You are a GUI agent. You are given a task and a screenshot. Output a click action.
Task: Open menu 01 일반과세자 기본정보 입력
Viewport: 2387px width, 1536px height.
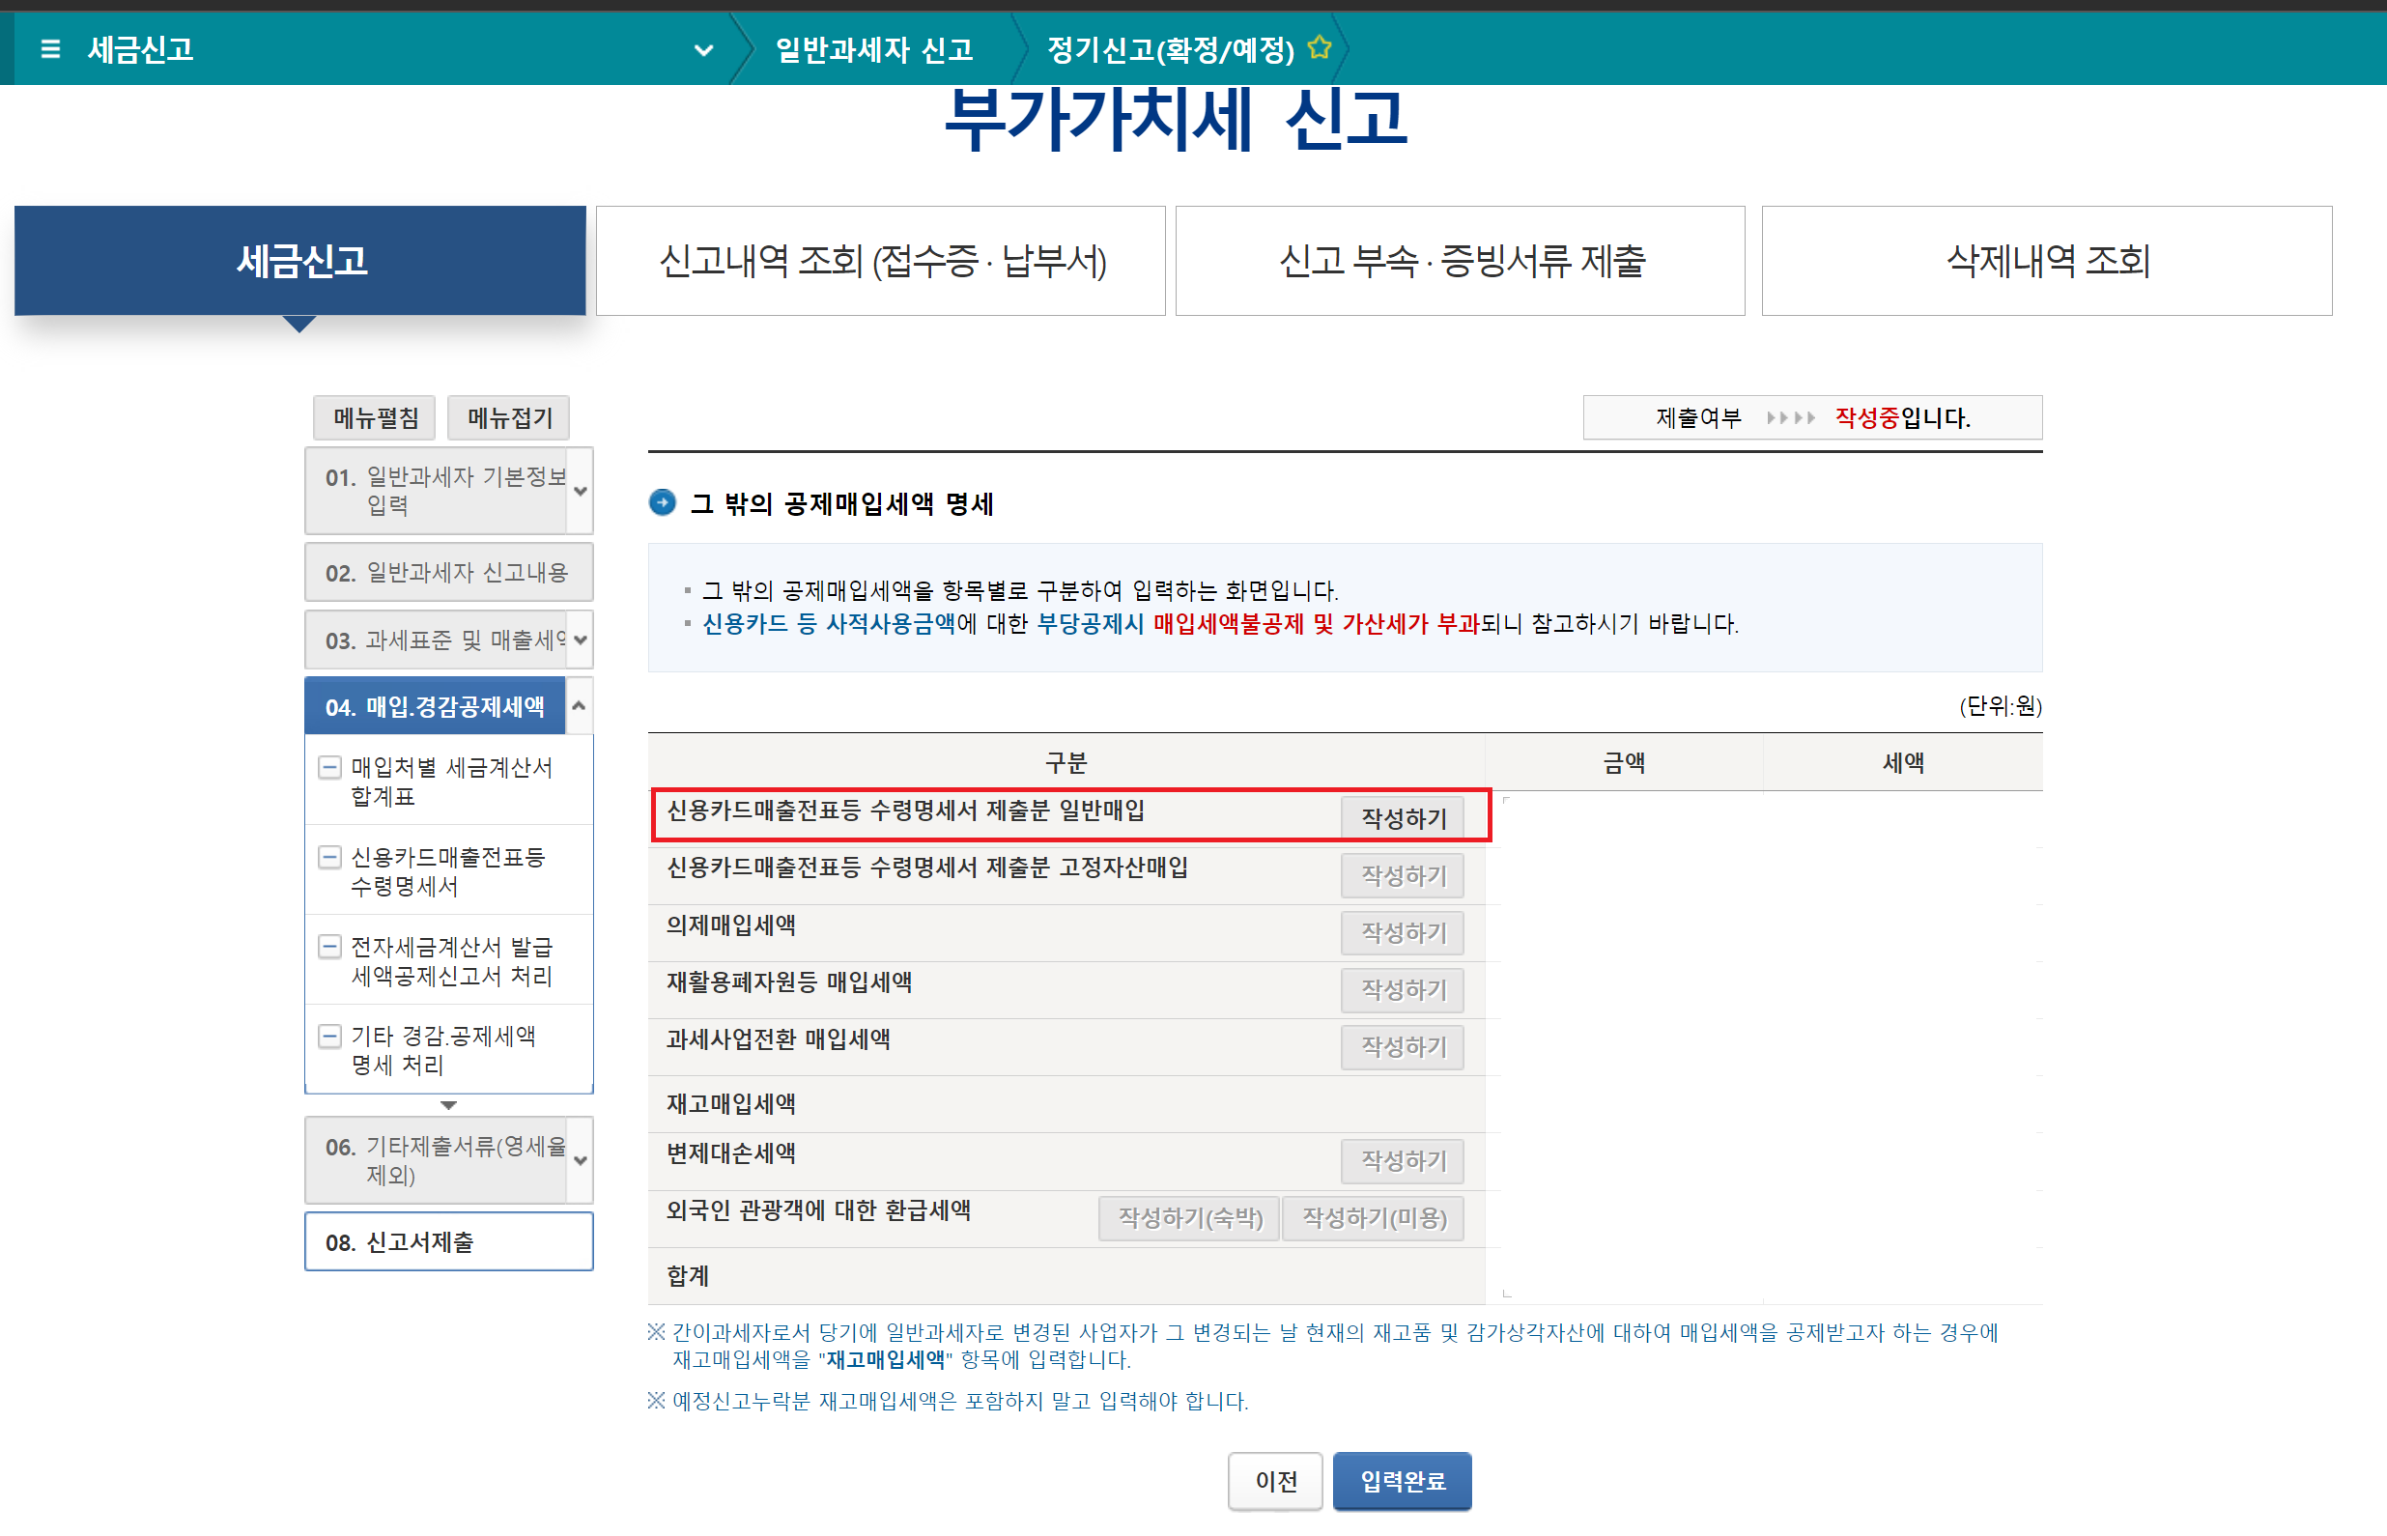point(436,491)
